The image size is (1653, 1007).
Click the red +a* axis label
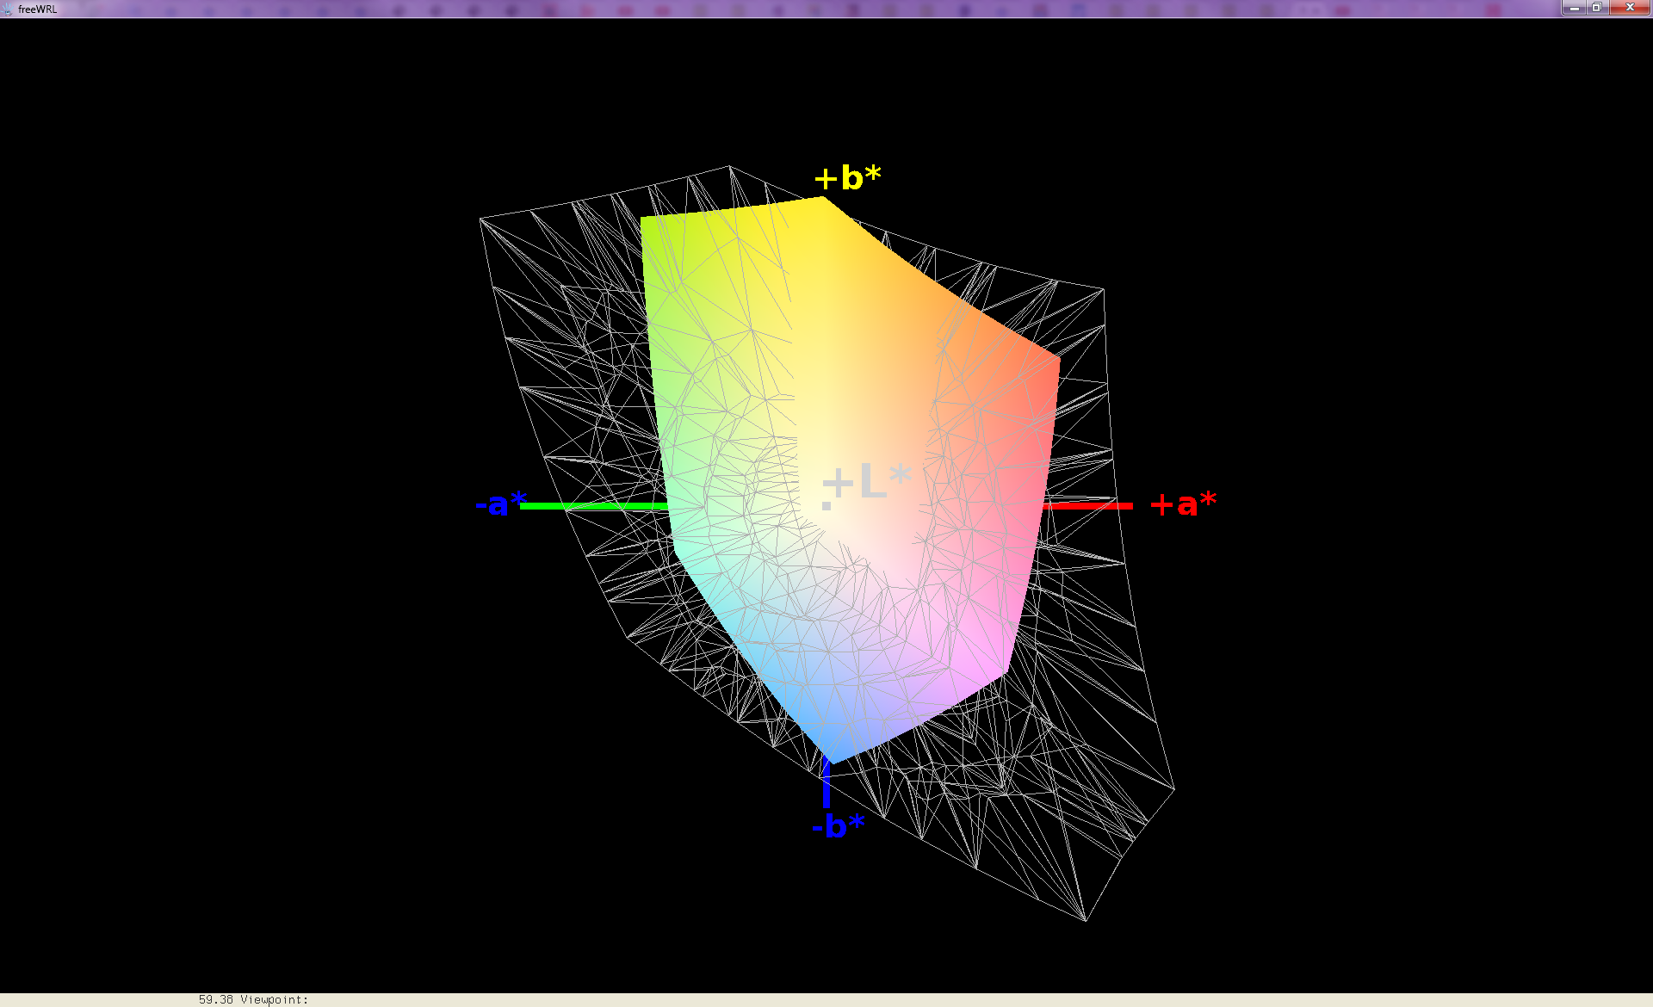click(1183, 504)
